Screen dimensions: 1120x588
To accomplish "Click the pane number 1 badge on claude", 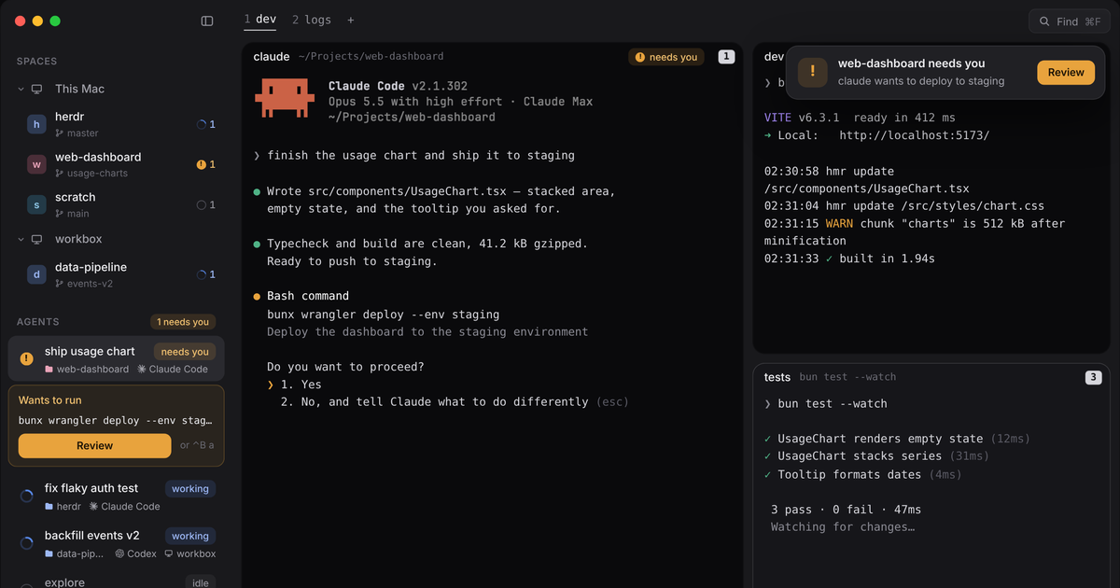I will [x=726, y=57].
